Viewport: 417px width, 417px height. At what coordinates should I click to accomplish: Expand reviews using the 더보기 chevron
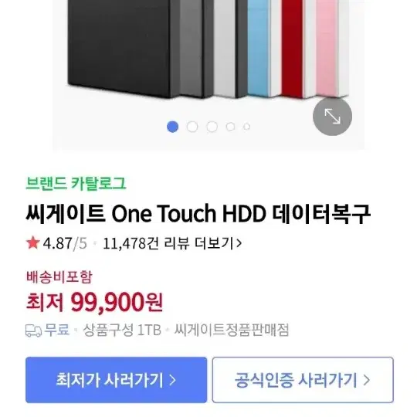point(239,243)
